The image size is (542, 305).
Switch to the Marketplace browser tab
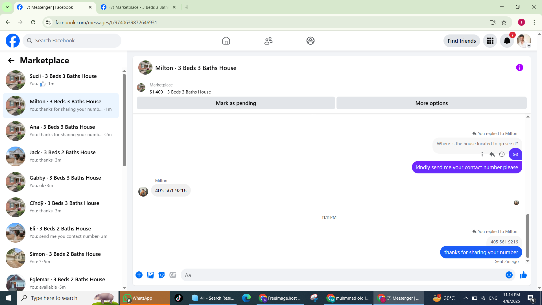[x=138, y=7]
